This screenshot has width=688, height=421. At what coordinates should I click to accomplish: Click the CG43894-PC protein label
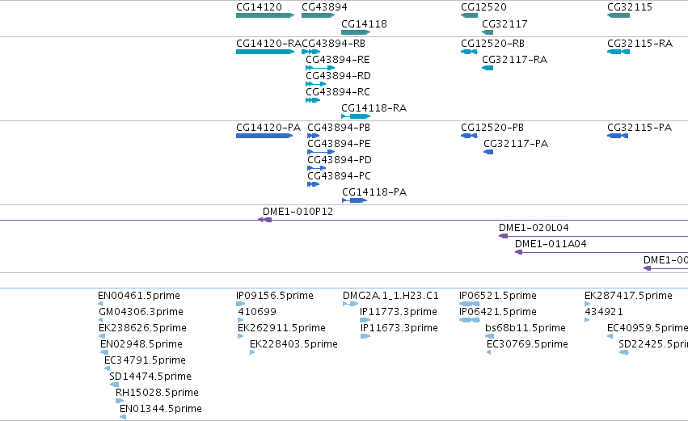click(339, 176)
